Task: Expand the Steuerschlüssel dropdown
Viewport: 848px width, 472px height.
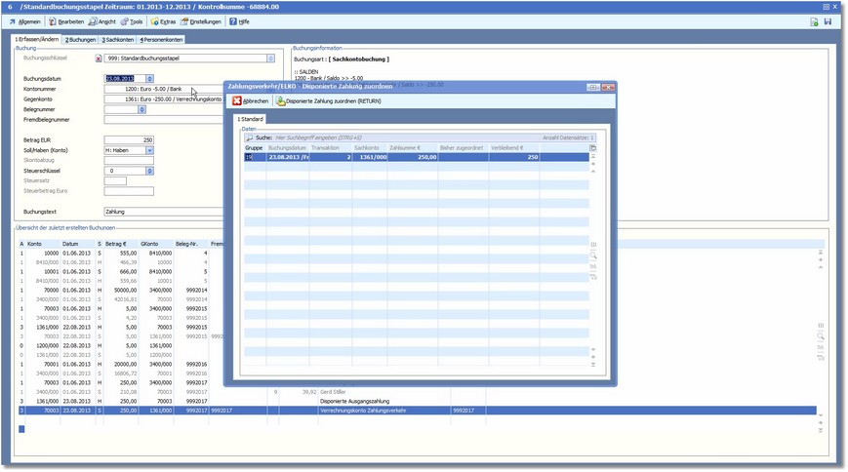Action: coord(149,170)
